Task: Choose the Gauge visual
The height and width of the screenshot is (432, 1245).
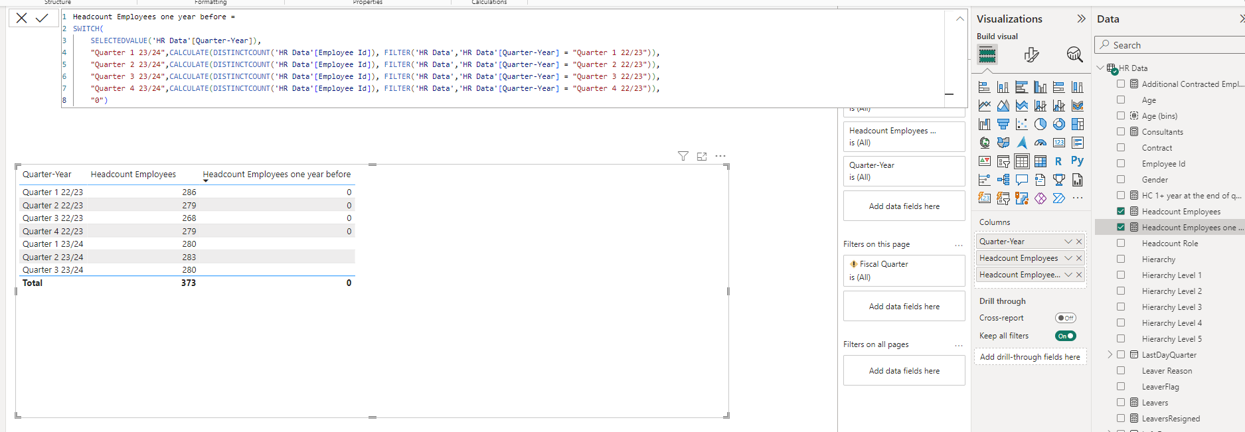Action: tap(1040, 143)
